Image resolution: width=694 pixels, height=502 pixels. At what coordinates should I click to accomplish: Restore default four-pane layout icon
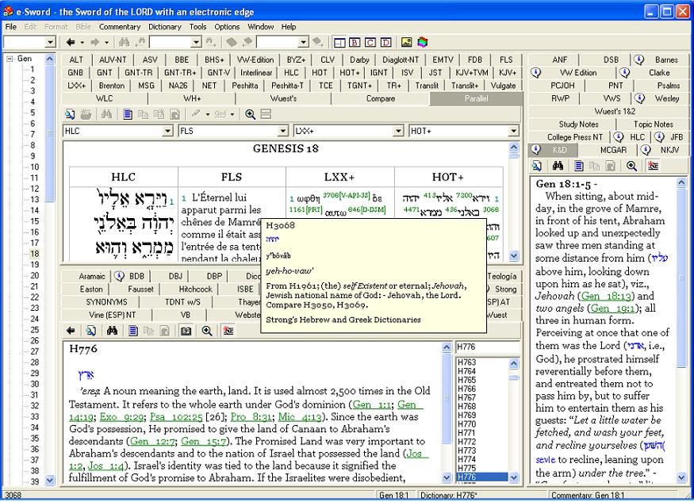tap(339, 42)
